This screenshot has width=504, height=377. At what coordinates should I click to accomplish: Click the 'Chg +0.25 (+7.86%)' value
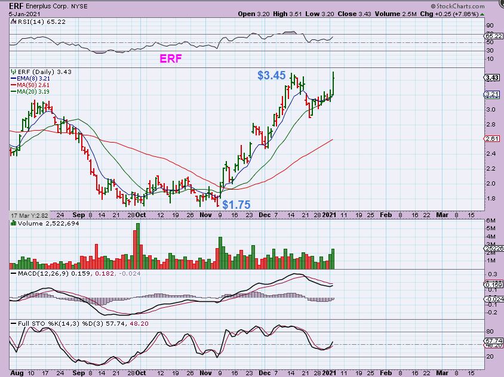point(449,14)
